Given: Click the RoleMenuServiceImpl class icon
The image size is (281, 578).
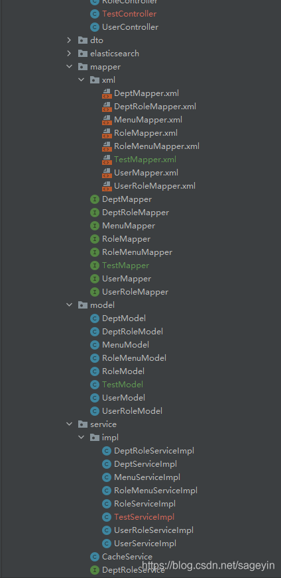Looking at the screenshot, I should point(107,491).
